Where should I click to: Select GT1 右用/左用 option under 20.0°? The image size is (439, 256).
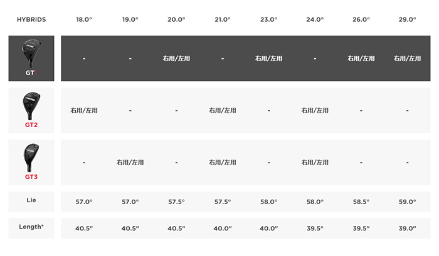point(176,58)
